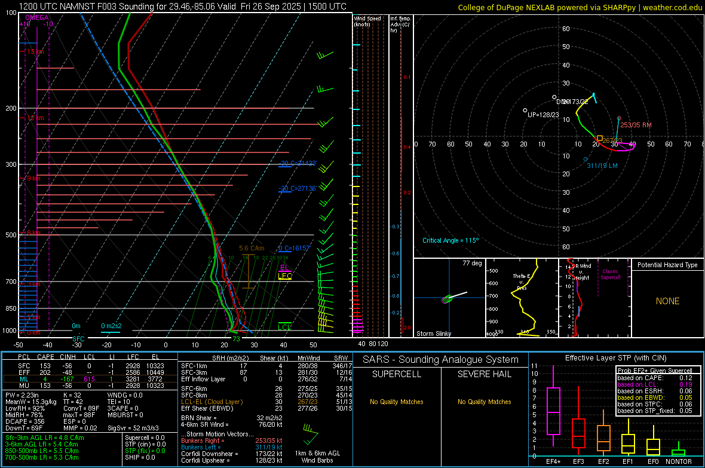
Task: Click the 'Potential Hazard Type' header
Action: point(667,265)
